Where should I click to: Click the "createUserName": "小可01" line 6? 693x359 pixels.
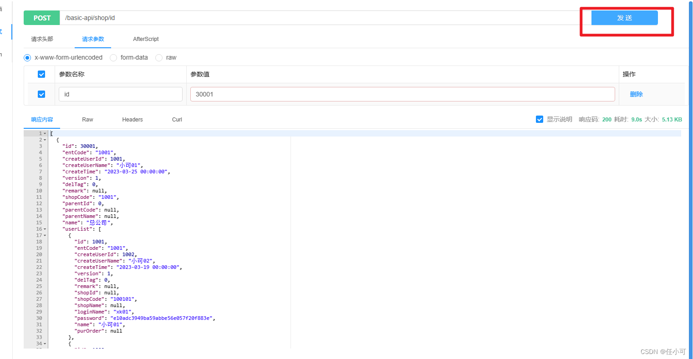[x=103, y=166]
